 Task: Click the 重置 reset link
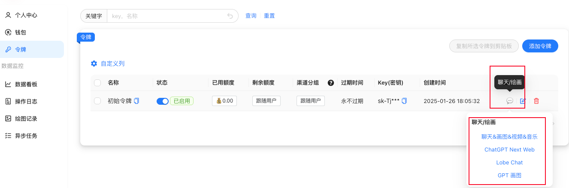click(x=269, y=16)
